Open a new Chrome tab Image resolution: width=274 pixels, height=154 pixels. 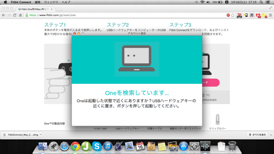tap(59, 9)
